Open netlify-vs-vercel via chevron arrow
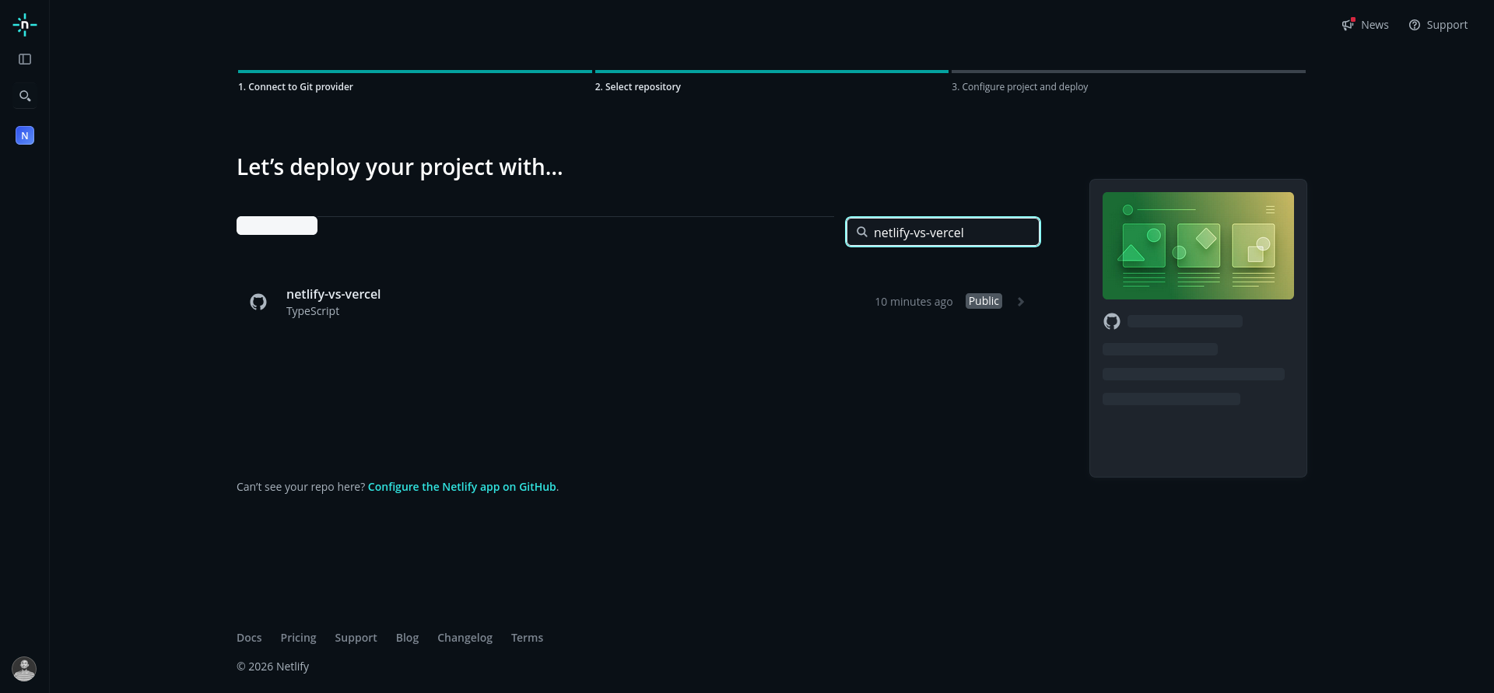 click(x=1021, y=302)
